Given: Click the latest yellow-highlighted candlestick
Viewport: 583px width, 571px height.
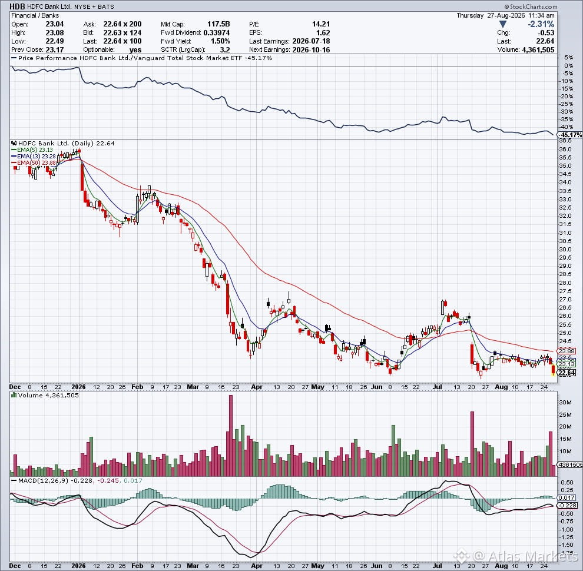Looking at the screenshot, I should coord(553,370).
